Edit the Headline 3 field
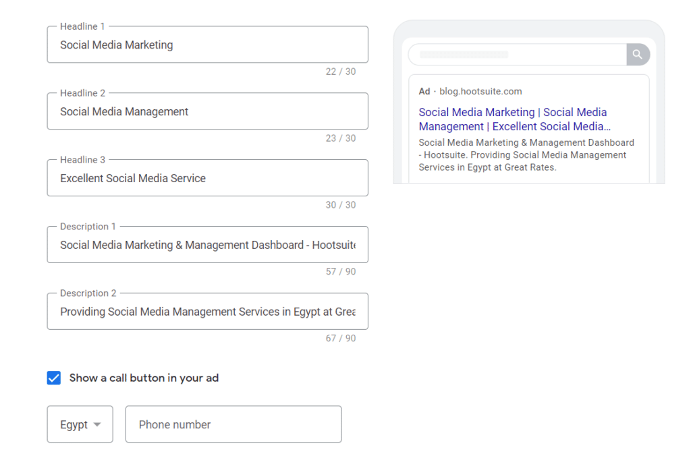 click(208, 178)
